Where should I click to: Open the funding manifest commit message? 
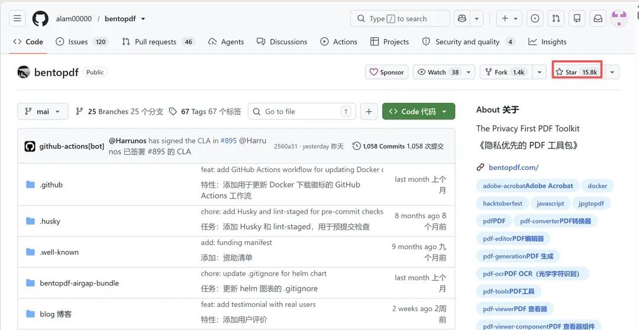pyautogui.click(x=236, y=242)
